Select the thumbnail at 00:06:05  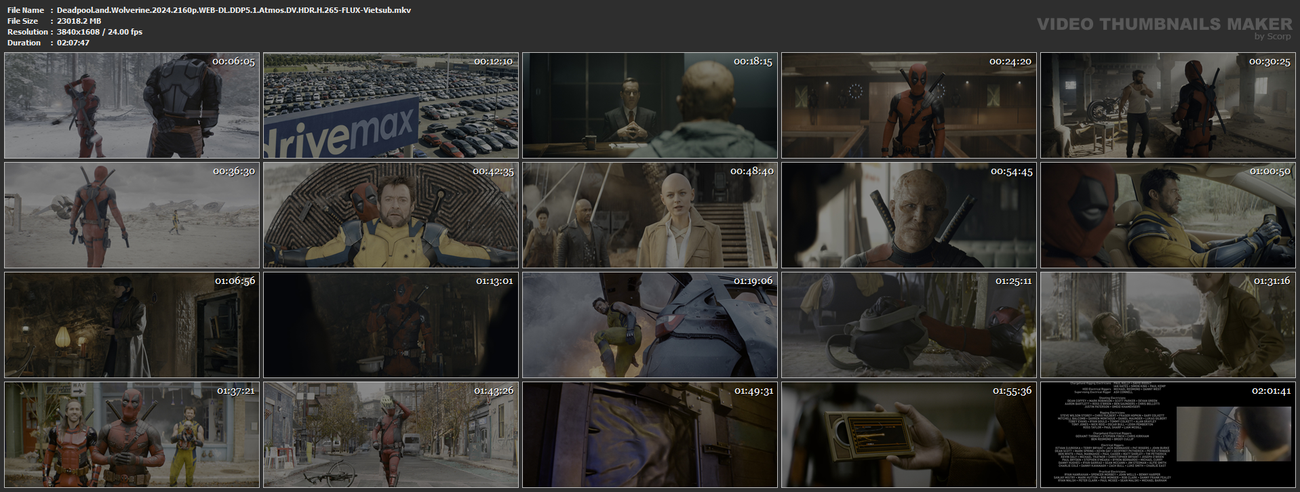click(x=132, y=106)
